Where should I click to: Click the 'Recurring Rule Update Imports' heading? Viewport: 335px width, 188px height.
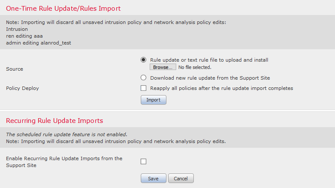pyautogui.click(x=54, y=121)
